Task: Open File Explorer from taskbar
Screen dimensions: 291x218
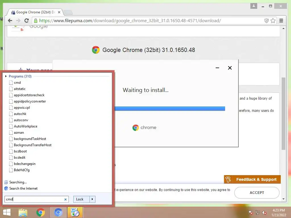Action: click(23, 212)
